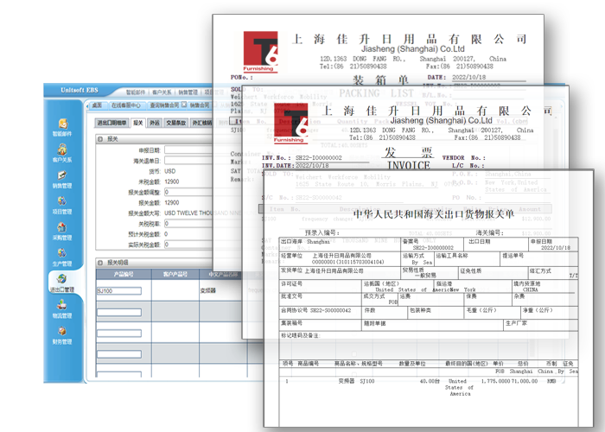Viewport: 605px width, 432px height.
Task: Click 客户关系 in the top menu
Action: coord(162,91)
